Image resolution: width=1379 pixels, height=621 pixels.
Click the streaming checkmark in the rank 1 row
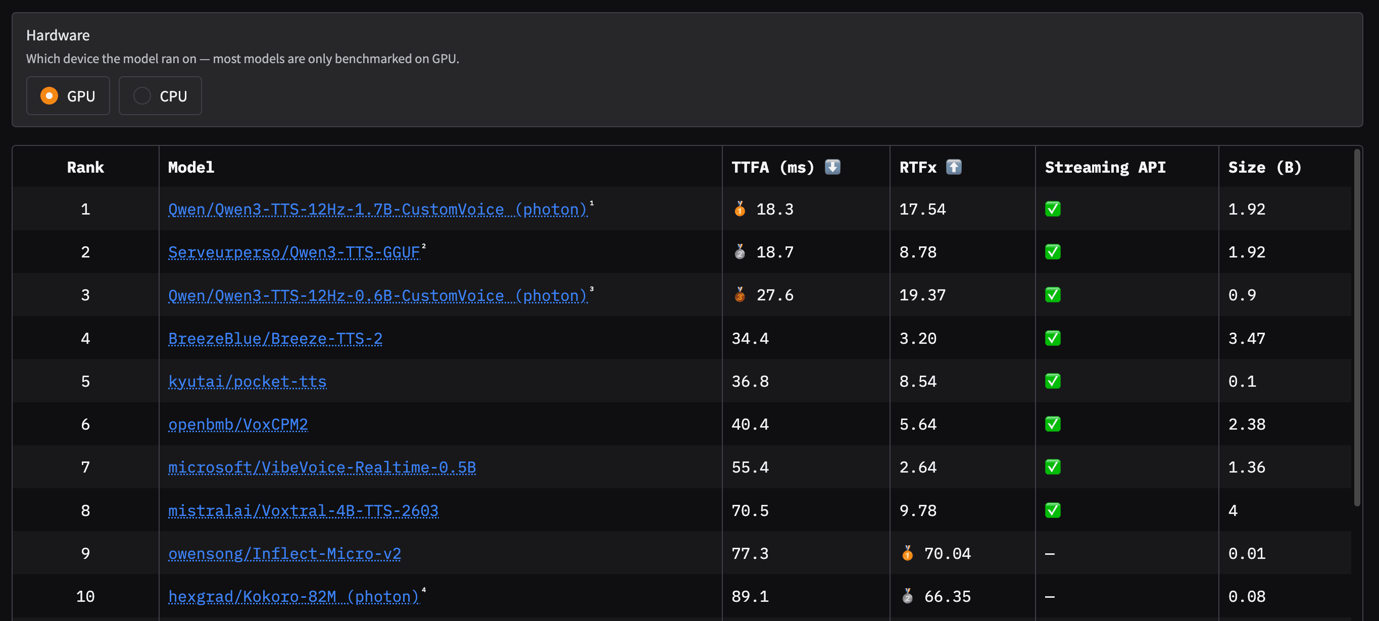(x=1053, y=209)
